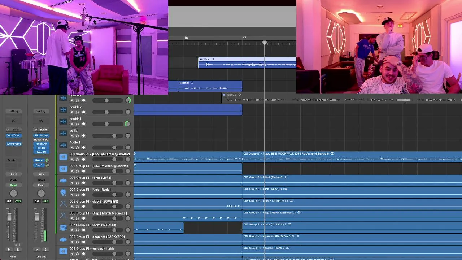This screenshot has height=260, width=462.
Task: Click the vox bus channel volume fader
Action: tap(36, 217)
